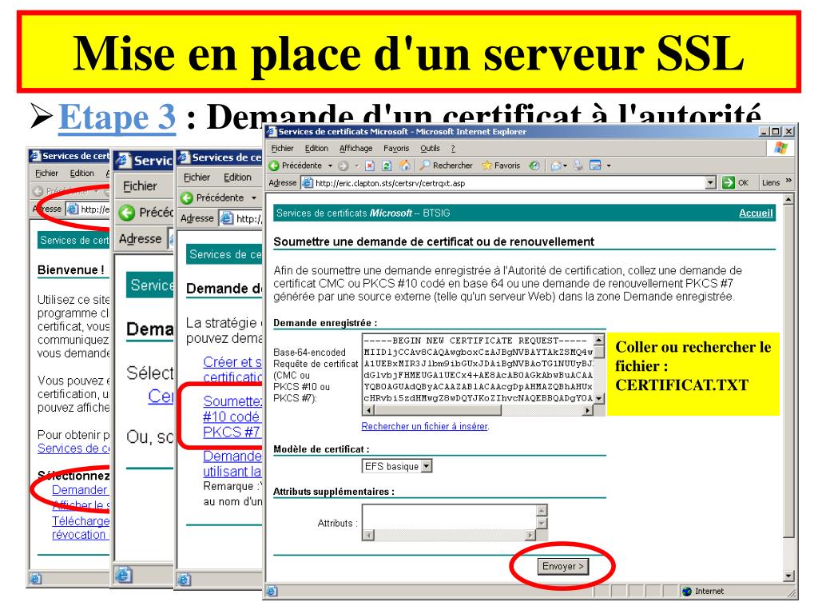Click the title bar icon of the leftmost Services de cert window
818x614 pixels.
click(35, 156)
